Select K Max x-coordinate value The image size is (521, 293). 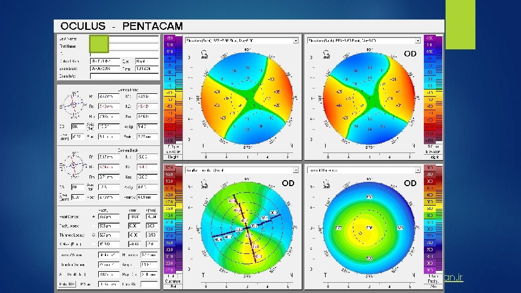[x=134, y=244]
